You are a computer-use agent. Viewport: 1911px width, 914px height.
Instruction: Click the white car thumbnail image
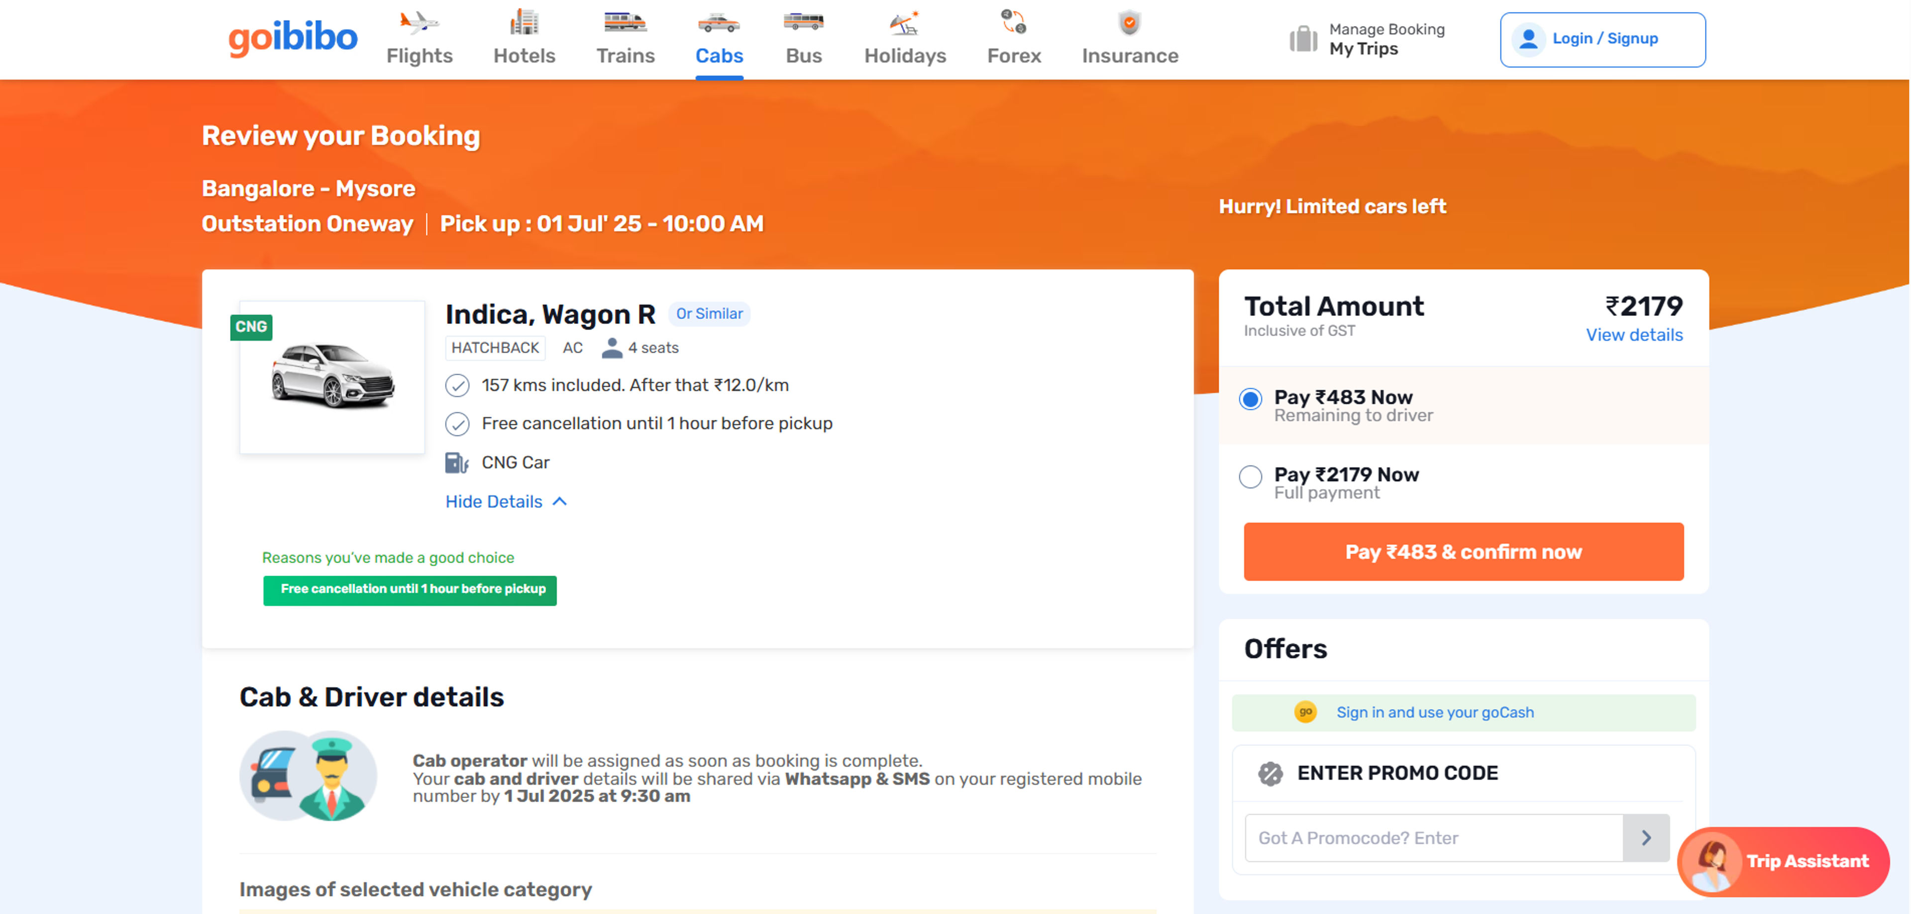331,377
